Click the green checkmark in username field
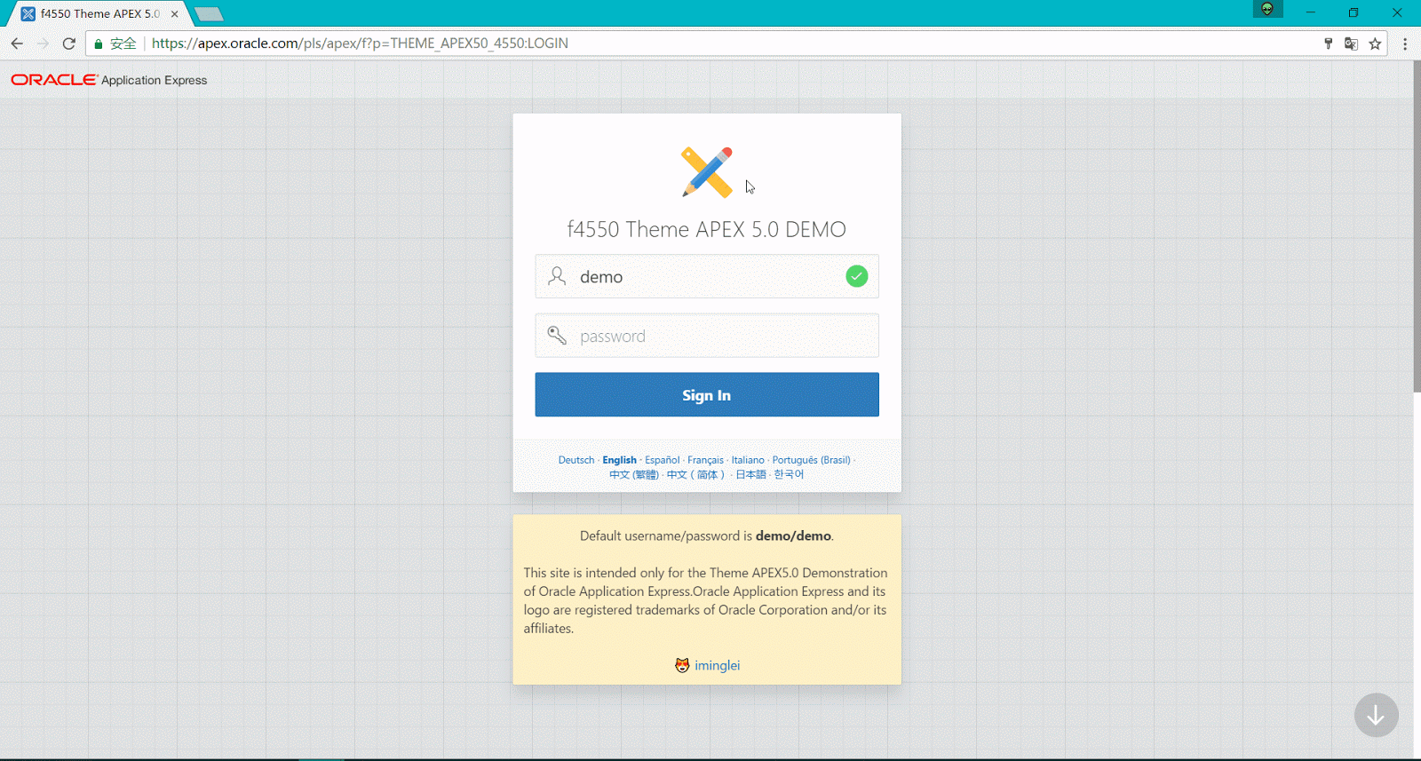1421x761 pixels. pos(856,276)
